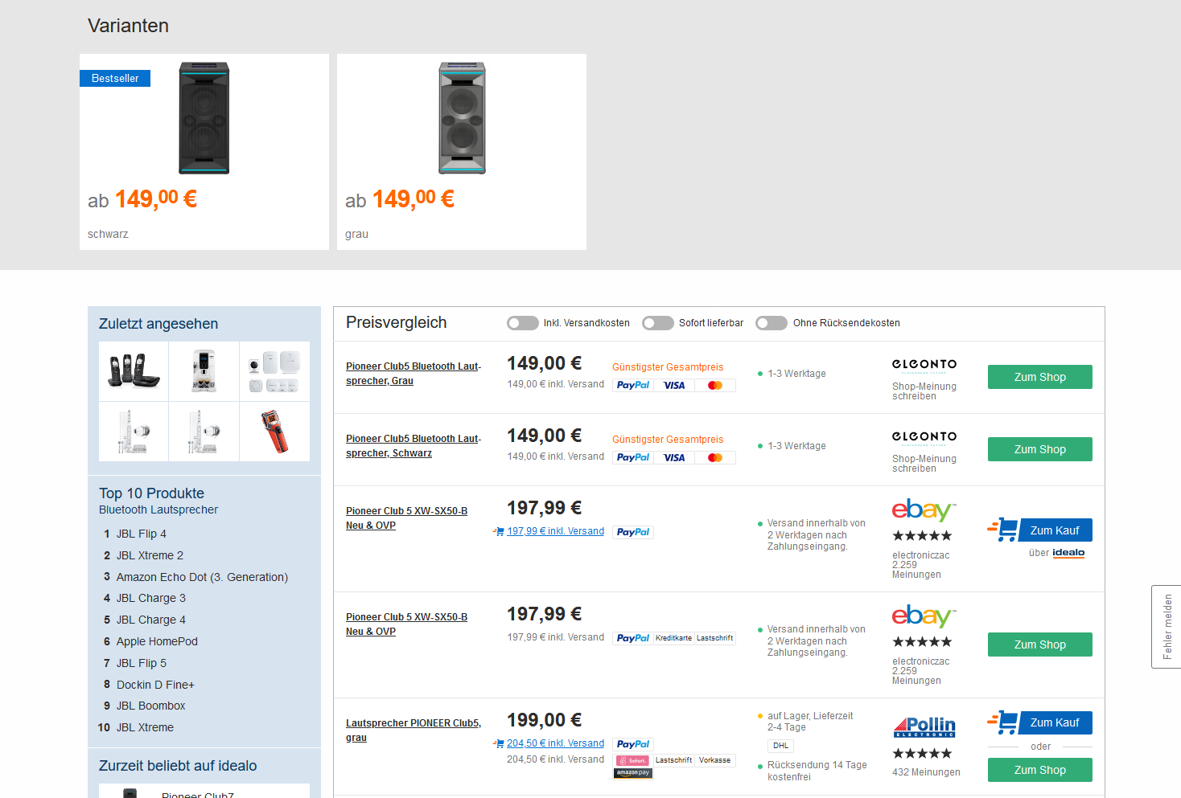Choose the schwarz variant card
This screenshot has height=798, width=1181.
point(204,152)
